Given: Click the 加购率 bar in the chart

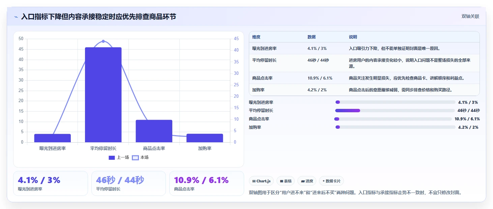Looking at the screenshot, I should (205, 138).
